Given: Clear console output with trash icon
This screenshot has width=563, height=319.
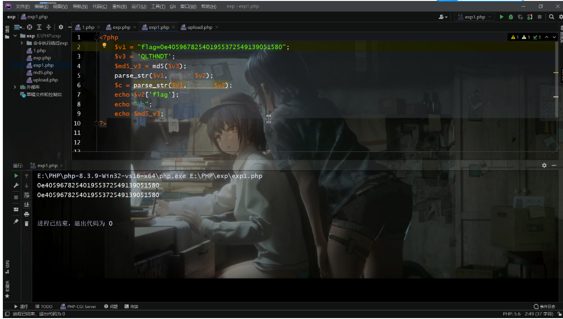Looking at the screenshot, I should [x=26, y=223].
